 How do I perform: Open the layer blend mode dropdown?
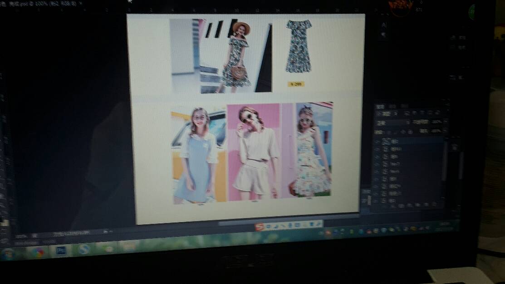coord(393,123)
